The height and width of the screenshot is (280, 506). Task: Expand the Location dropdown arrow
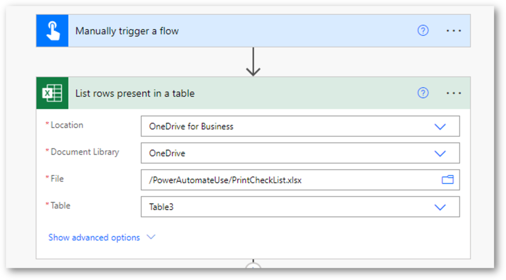click(440, 126)
